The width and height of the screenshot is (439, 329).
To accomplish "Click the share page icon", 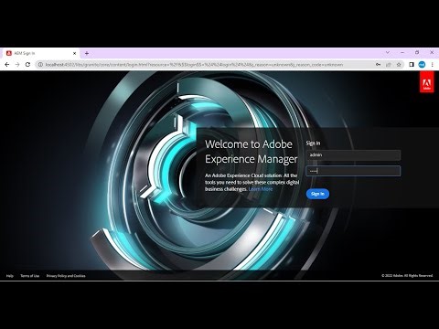I will pos(389,65).
